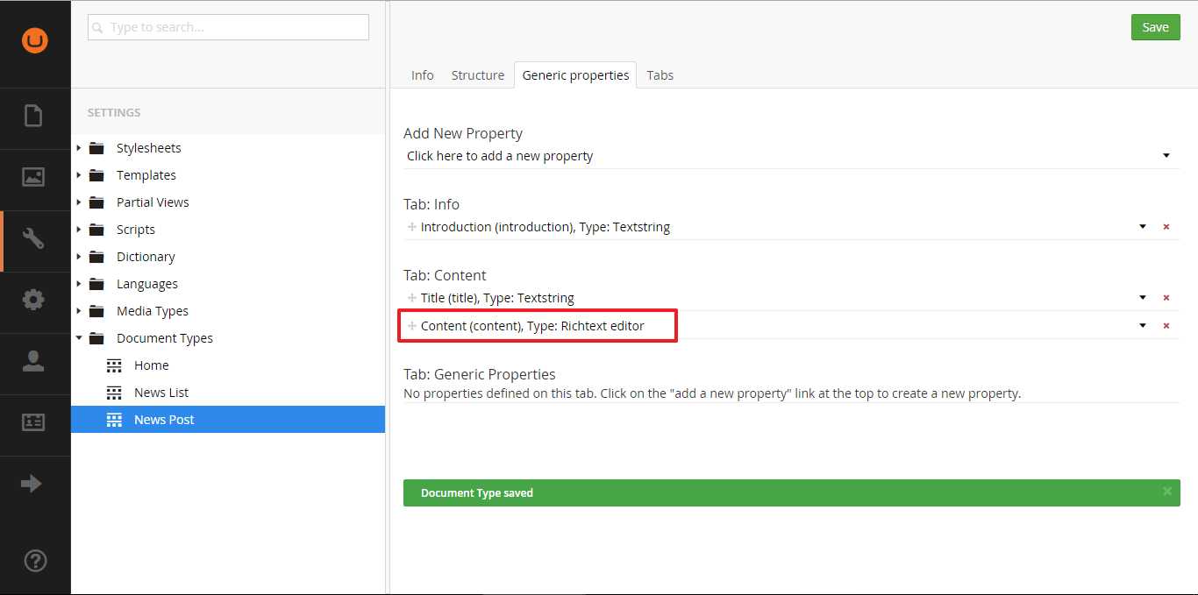Select Stylesheets in the settings tree

pyautogui.click(x=149, y=148)
